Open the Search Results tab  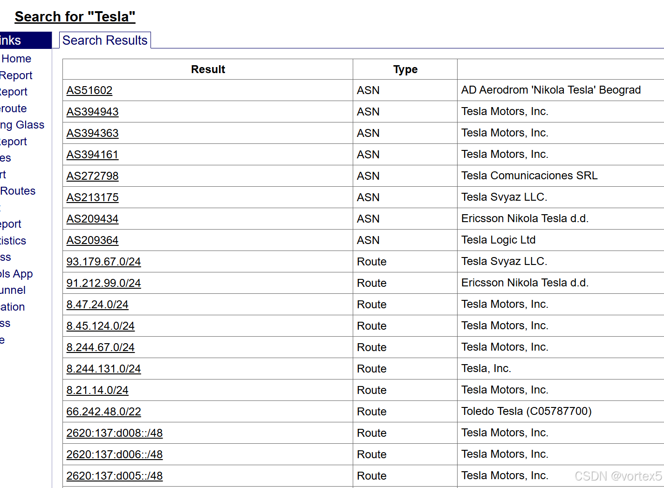click(105, 41)
